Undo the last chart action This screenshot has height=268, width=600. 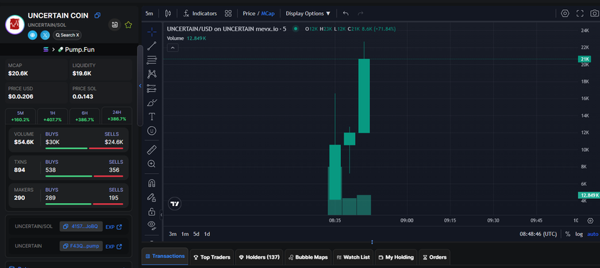pyautogui.click(x=346, y=14)
